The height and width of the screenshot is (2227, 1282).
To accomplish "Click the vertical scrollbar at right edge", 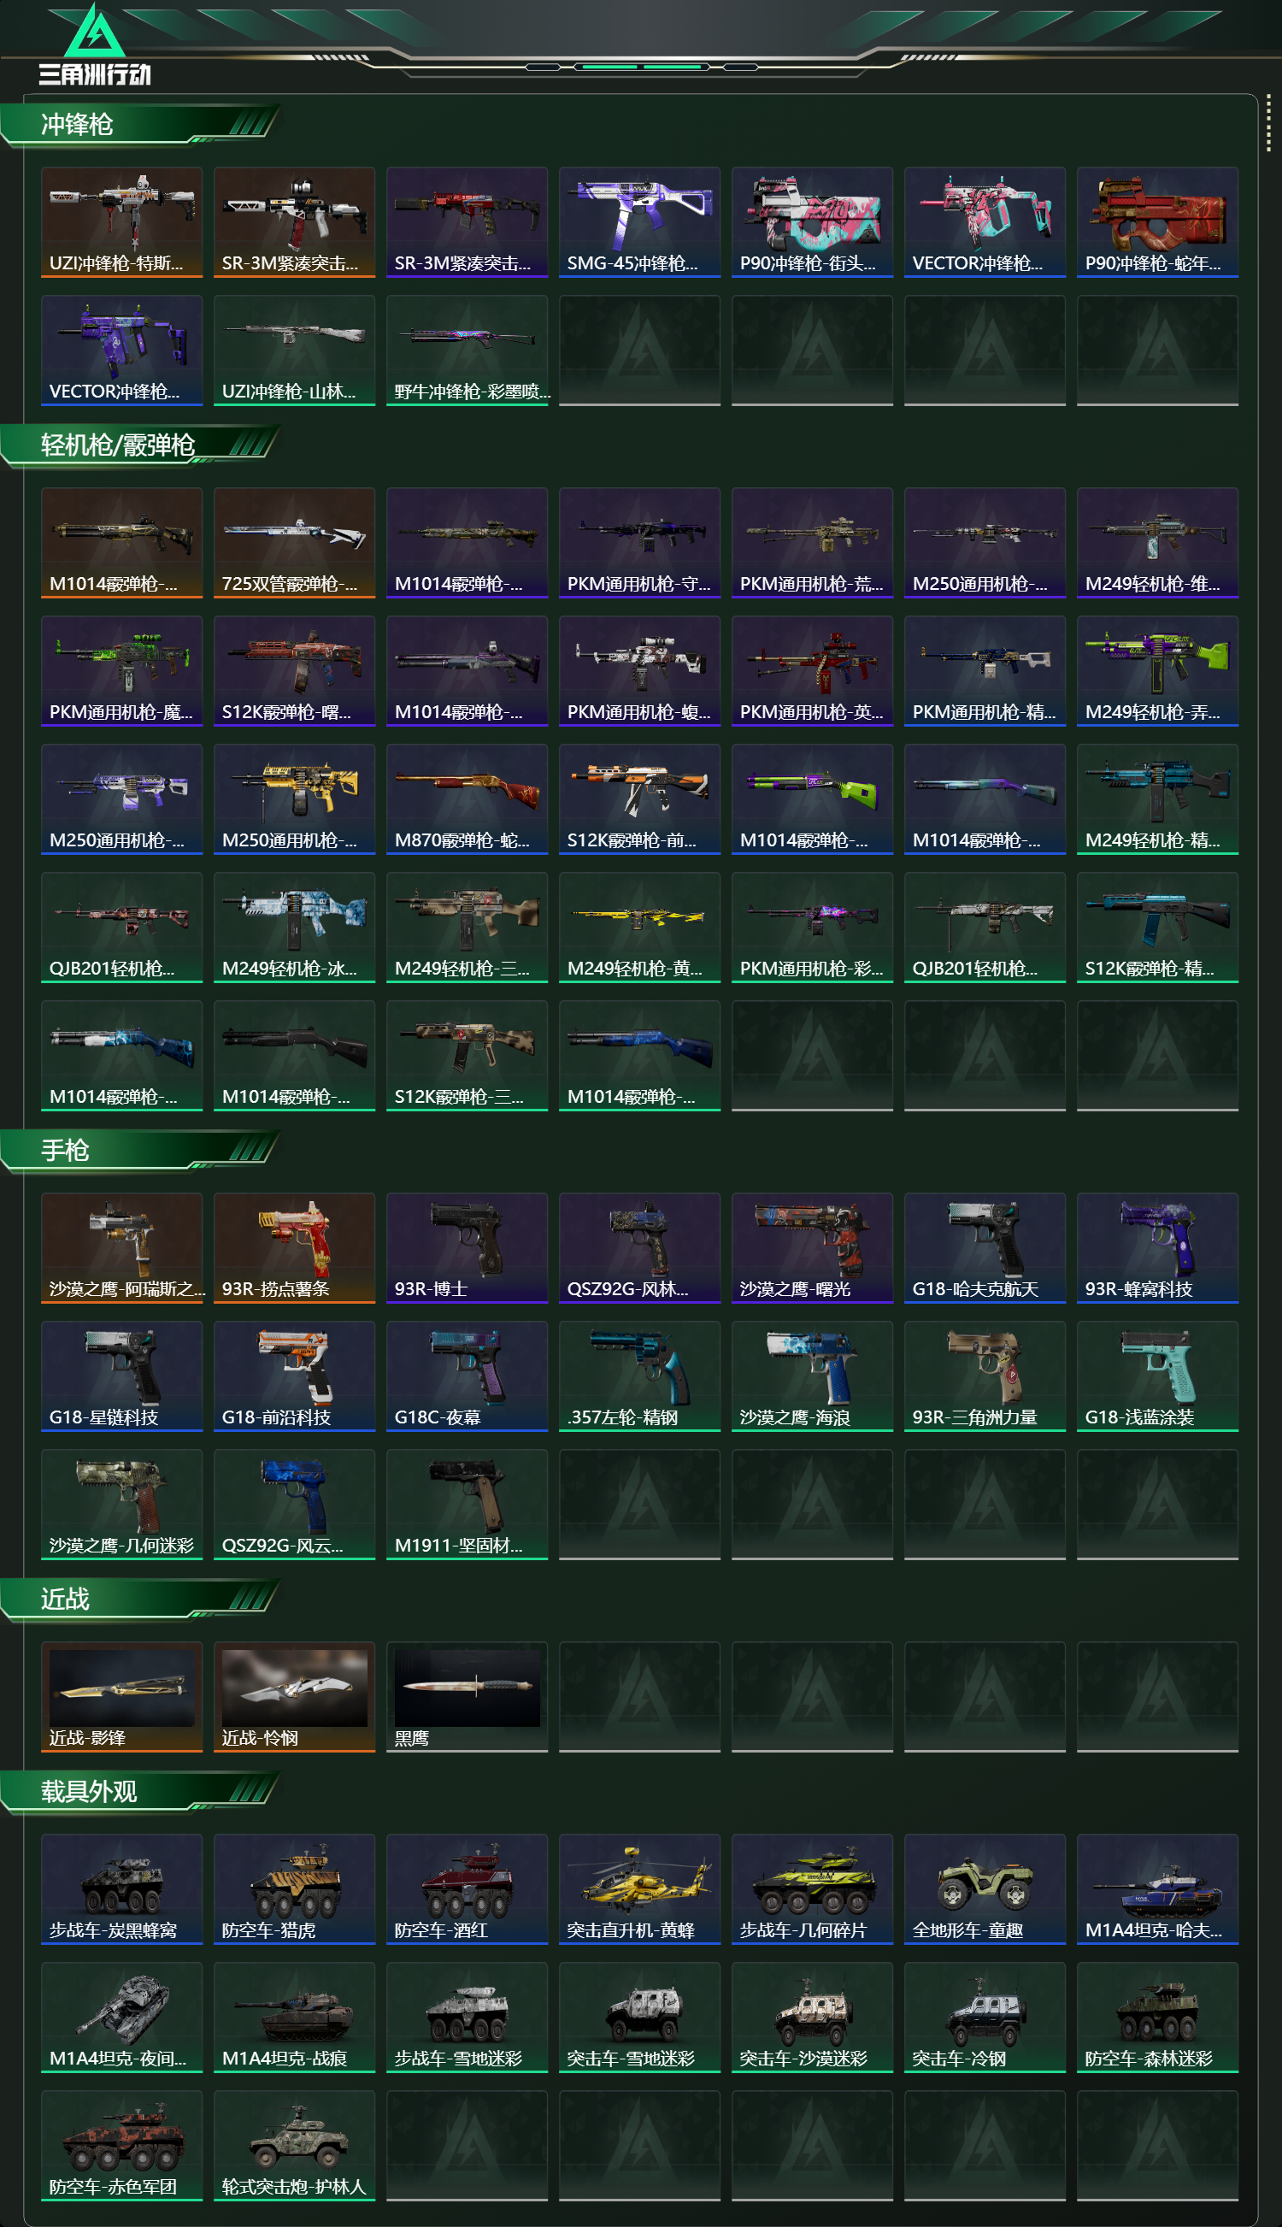I will pos(1268,123).
